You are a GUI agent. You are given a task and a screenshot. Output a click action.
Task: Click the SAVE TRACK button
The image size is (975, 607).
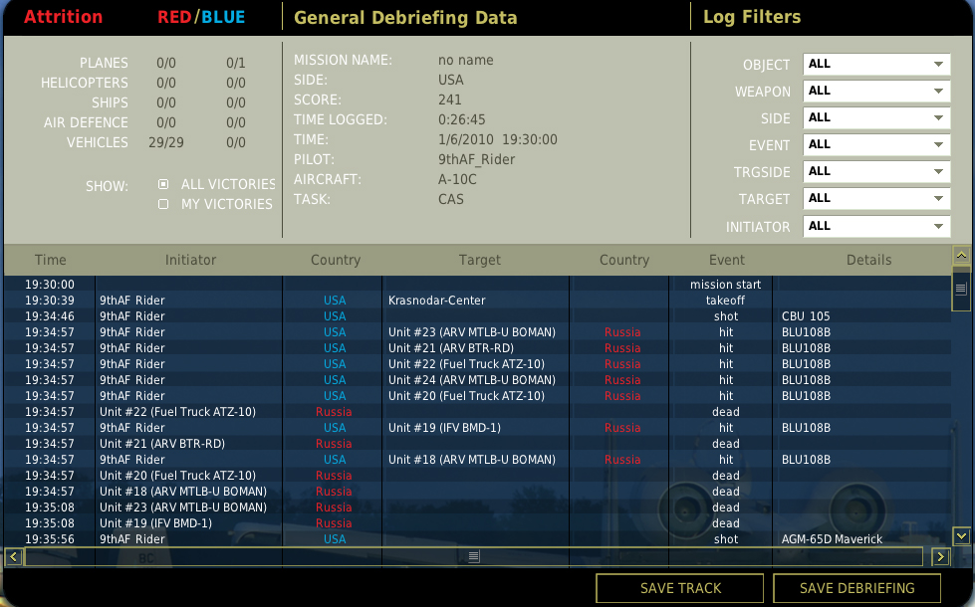click(679, 588)
